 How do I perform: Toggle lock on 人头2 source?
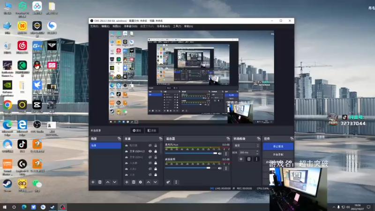click(156, 169)
